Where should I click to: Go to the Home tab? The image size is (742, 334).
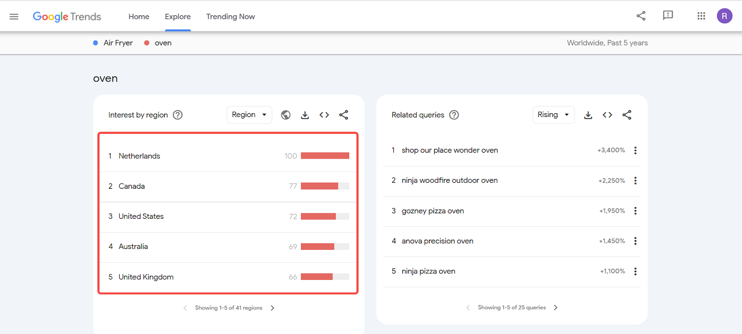coord(139,17)
